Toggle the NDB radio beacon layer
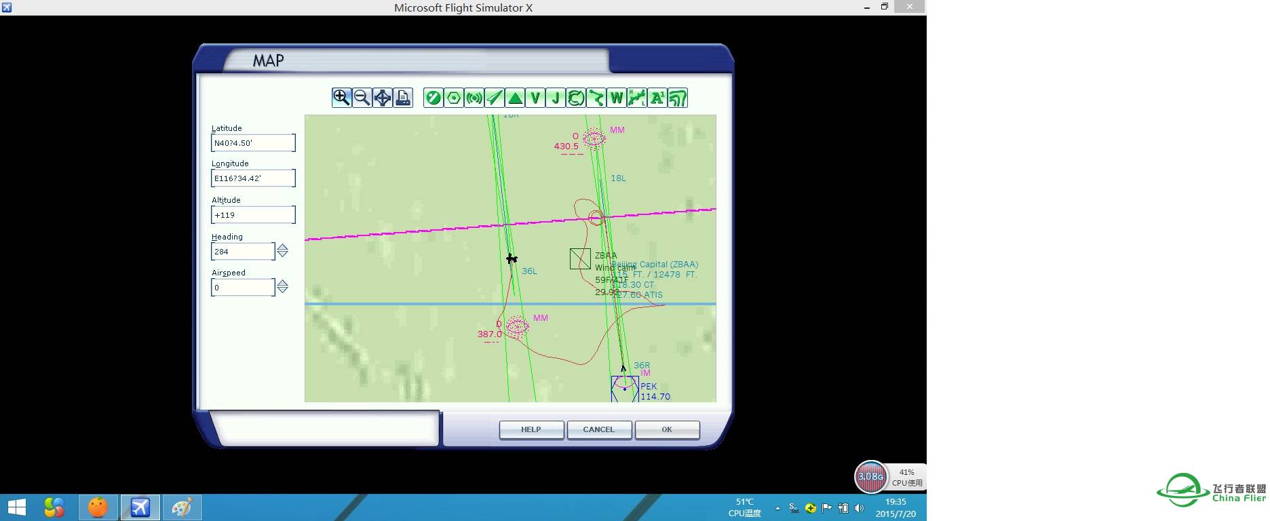The width and height of the screenshot is (1270, 521). coord(474,98)
